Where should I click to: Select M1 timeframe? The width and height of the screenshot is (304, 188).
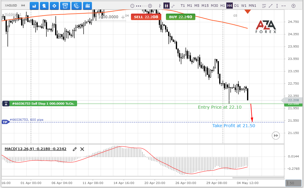[189, 6]
